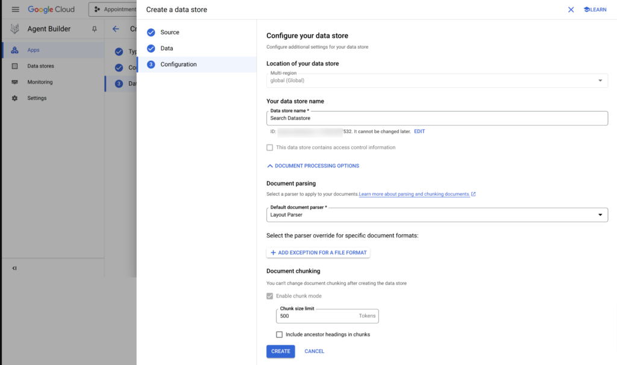Image resolution: width=617 pixels, height=365 pixels.
Task: Open the hamburger navigation menu
Action: [x=16, y=10]
